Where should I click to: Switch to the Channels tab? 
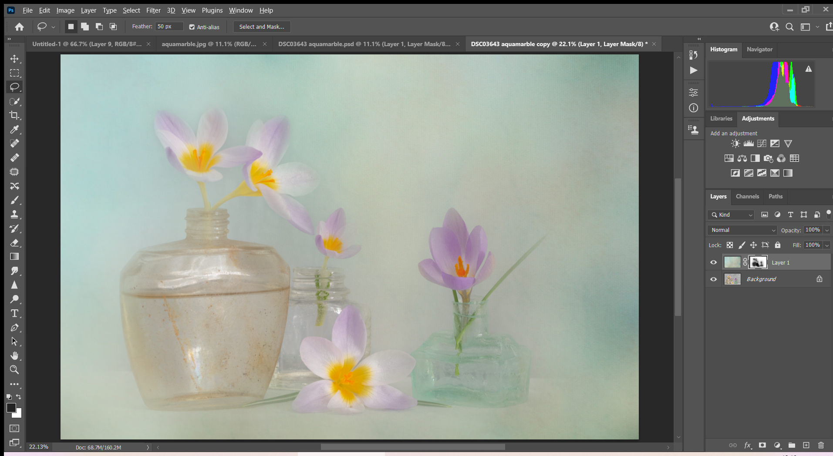tap(747, 196)
